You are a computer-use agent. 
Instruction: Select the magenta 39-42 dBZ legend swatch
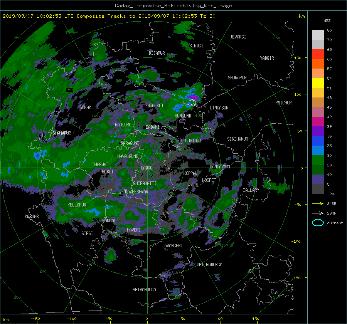point(318,121)
